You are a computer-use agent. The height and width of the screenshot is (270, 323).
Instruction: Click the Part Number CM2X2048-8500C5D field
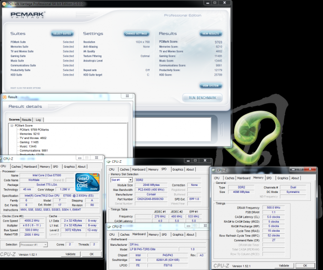(x=150, y=199)
